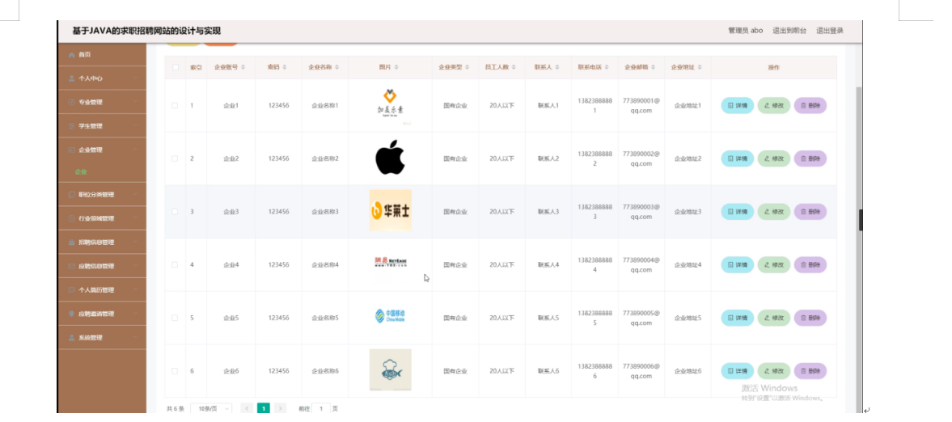The height and width of the screenshot is (422, 952).
Task: Open 详情 for row 企业4
Action: (x=737, y=264)
